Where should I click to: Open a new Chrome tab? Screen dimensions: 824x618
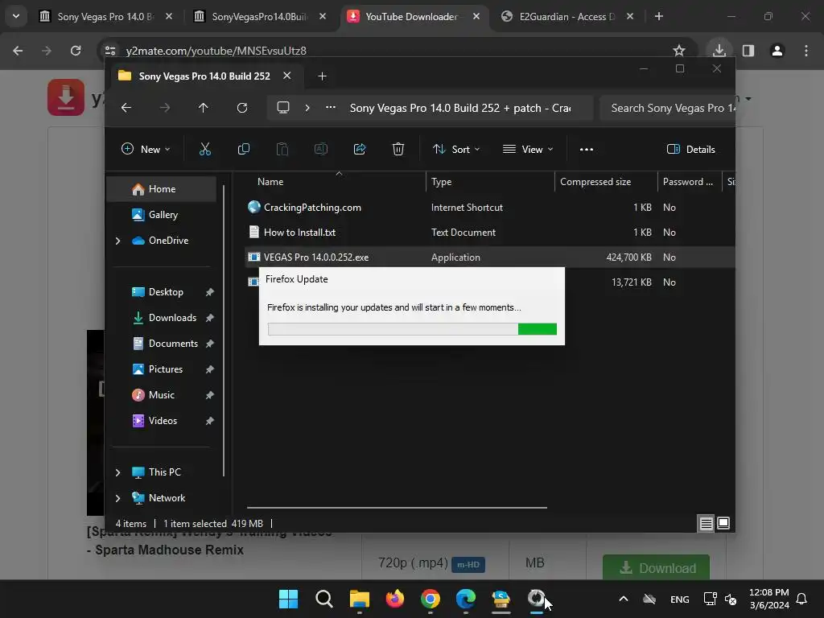point(658,16)
